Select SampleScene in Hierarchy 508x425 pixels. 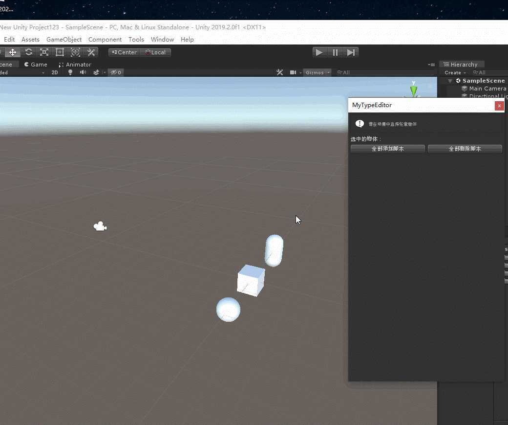click(484, 81)
